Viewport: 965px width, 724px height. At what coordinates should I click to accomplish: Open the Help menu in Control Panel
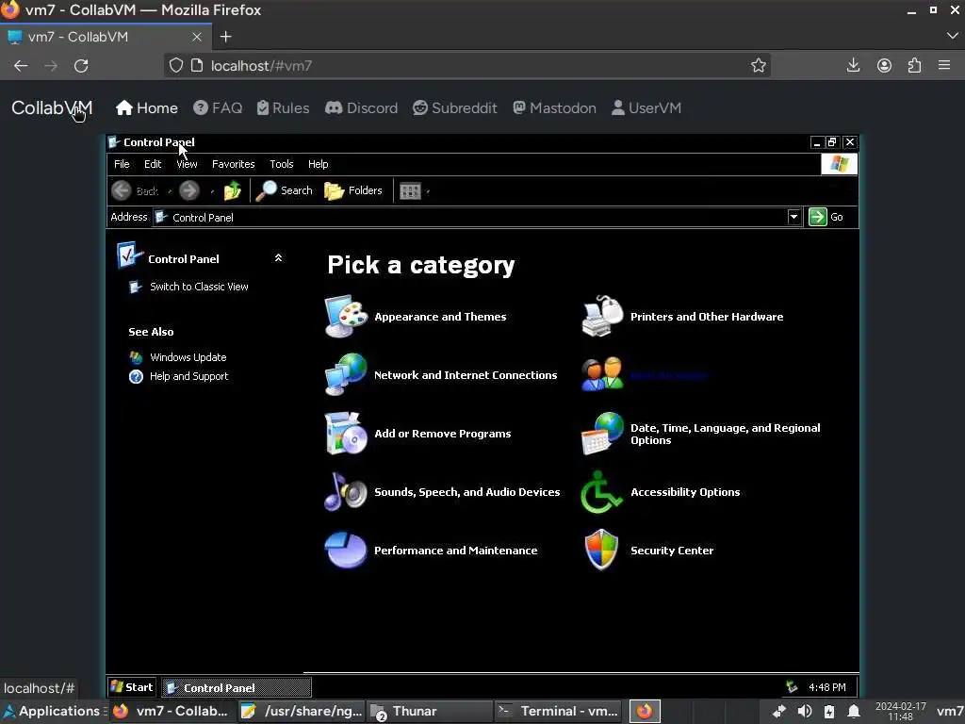point(319,164)
